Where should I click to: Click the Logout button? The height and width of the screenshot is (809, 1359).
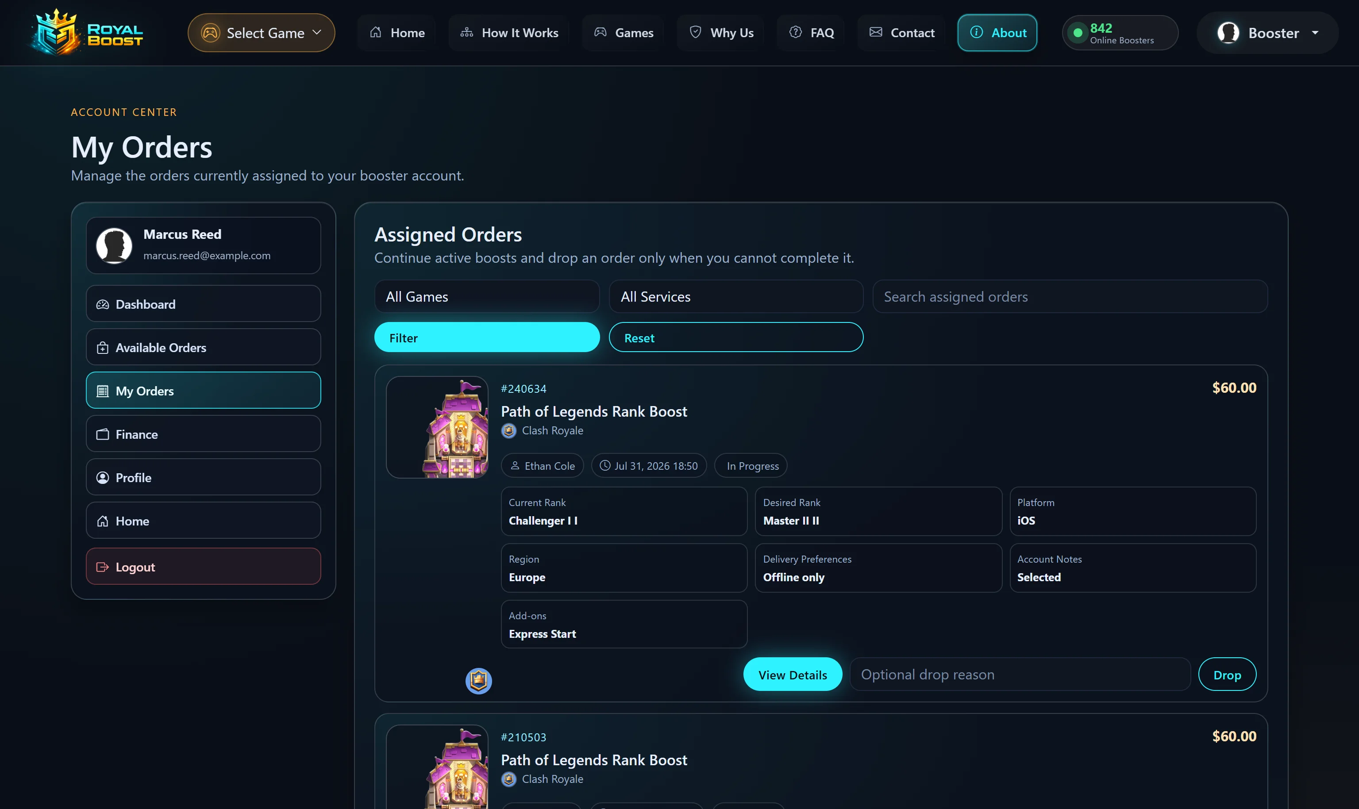tap(204, 567)
